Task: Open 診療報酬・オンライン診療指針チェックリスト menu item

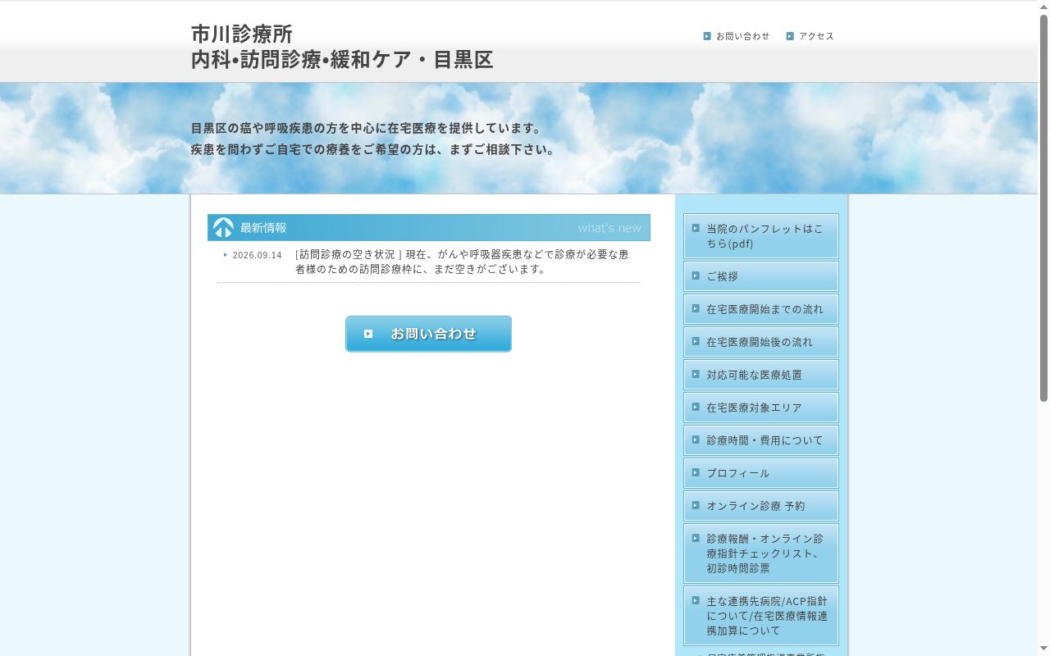Action: coord(761,553)
